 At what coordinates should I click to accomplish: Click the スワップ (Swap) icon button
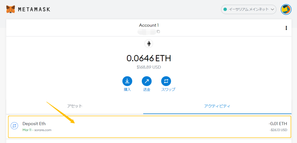point(166,81)
